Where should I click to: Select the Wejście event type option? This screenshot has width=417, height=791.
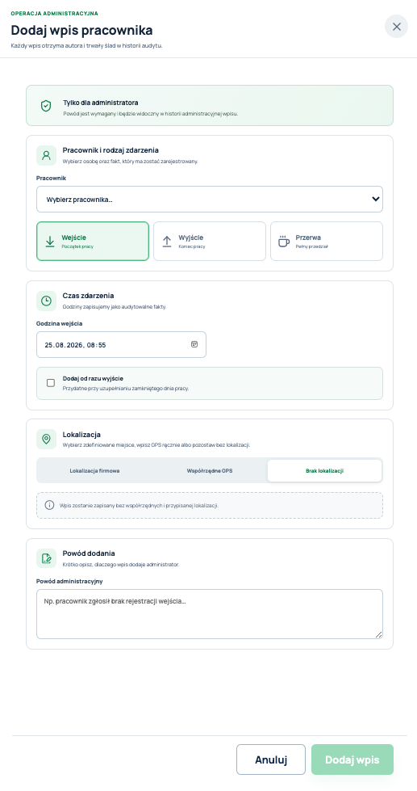[x=93, y=241]
